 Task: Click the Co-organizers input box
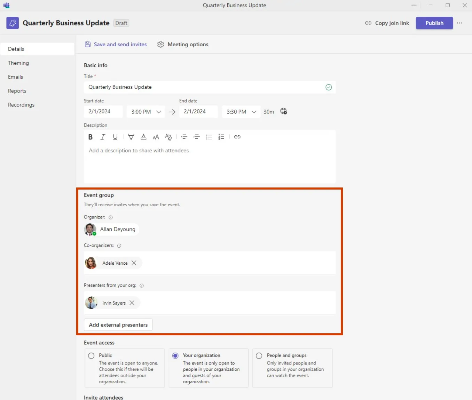tap(210, 263)
